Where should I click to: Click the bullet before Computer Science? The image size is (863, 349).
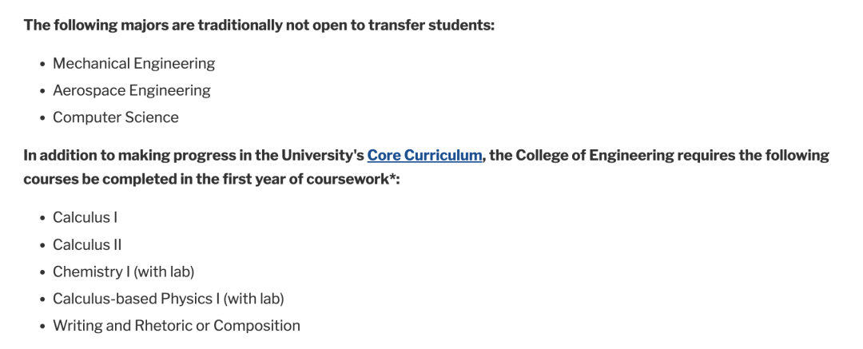tap(43, 118)
